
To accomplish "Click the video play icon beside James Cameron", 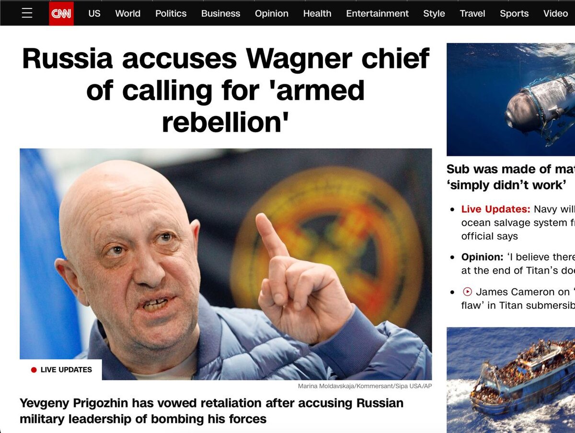I will pyautogui.click(x=467, y=292).
